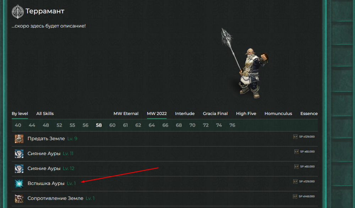Screen dimensions: 355x208
Task: Switch to MW Eternal version
Action: tap(126, 114)
